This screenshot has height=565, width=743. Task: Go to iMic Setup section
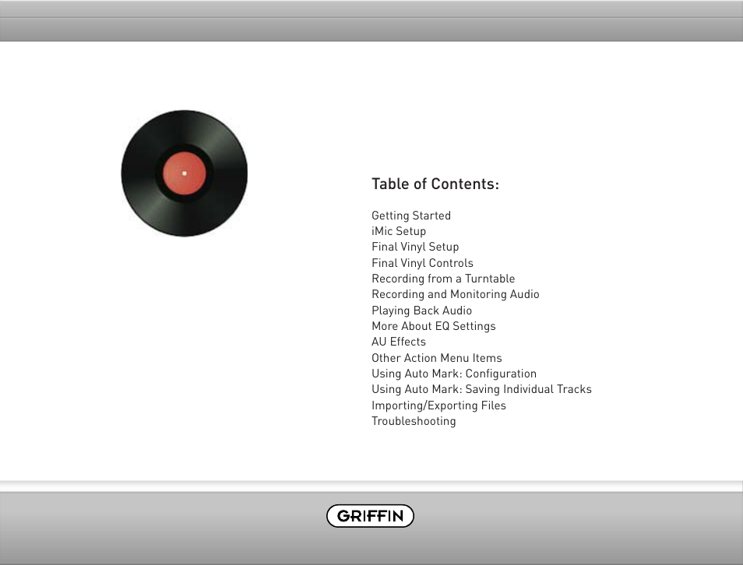coord(399,231)
